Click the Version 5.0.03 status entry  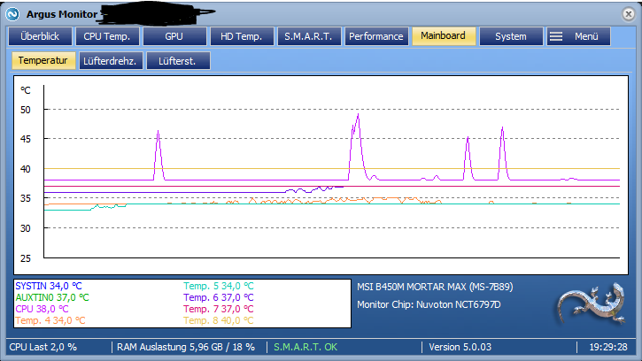pyautogui.click(x=460, y=347)
